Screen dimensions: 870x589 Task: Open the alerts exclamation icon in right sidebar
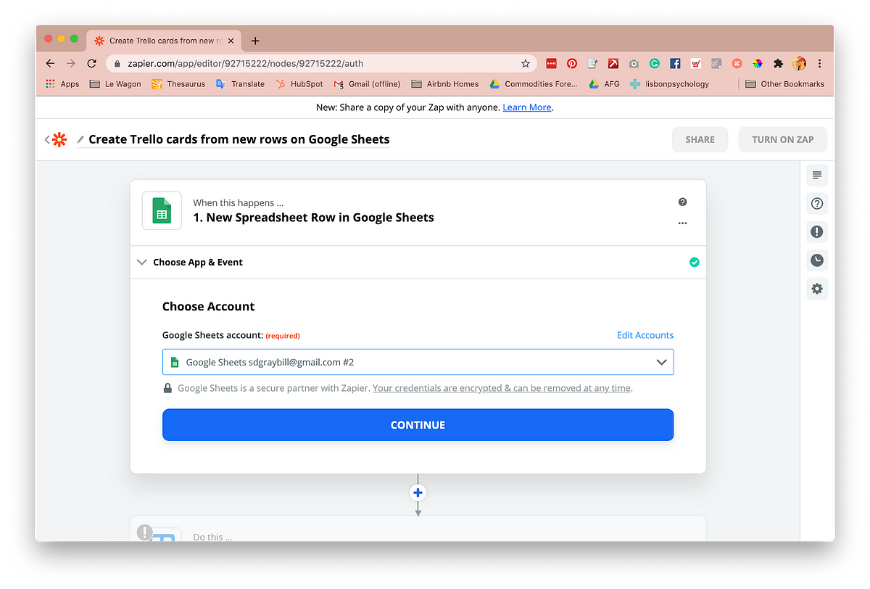tap(817, 232)
